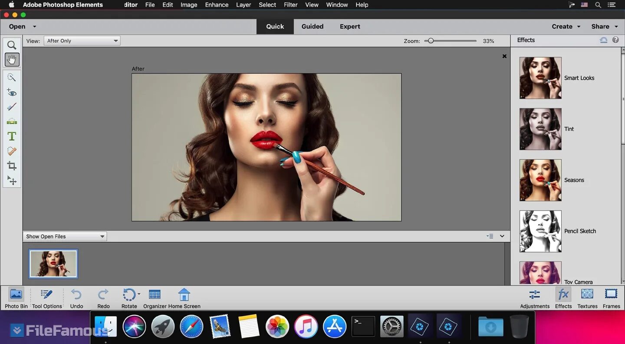The width and height of the screenshot is (625, 344).
Task: Switch to Guided mode tab
Action: 312,26
